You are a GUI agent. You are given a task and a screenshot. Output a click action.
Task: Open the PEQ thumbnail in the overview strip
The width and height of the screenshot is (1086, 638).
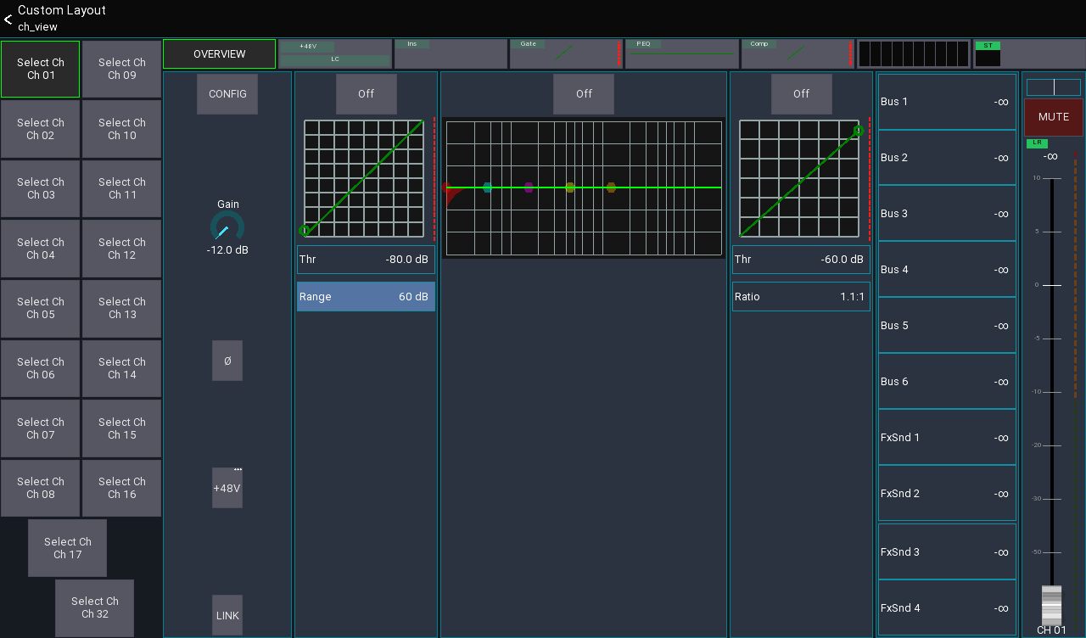(x=681, y=53)
